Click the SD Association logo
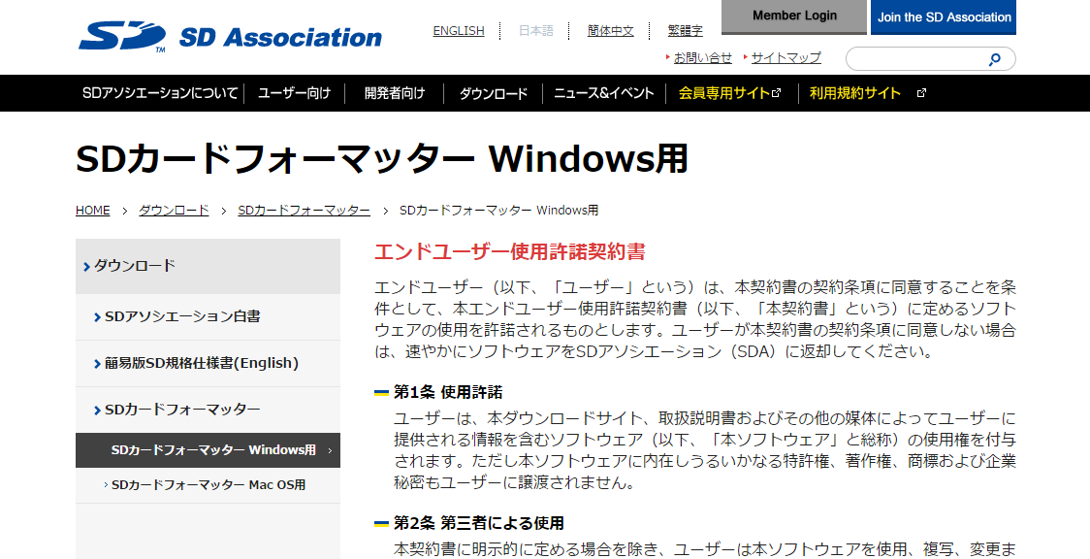The image size is (1090, 559). [x=230, y=36]
